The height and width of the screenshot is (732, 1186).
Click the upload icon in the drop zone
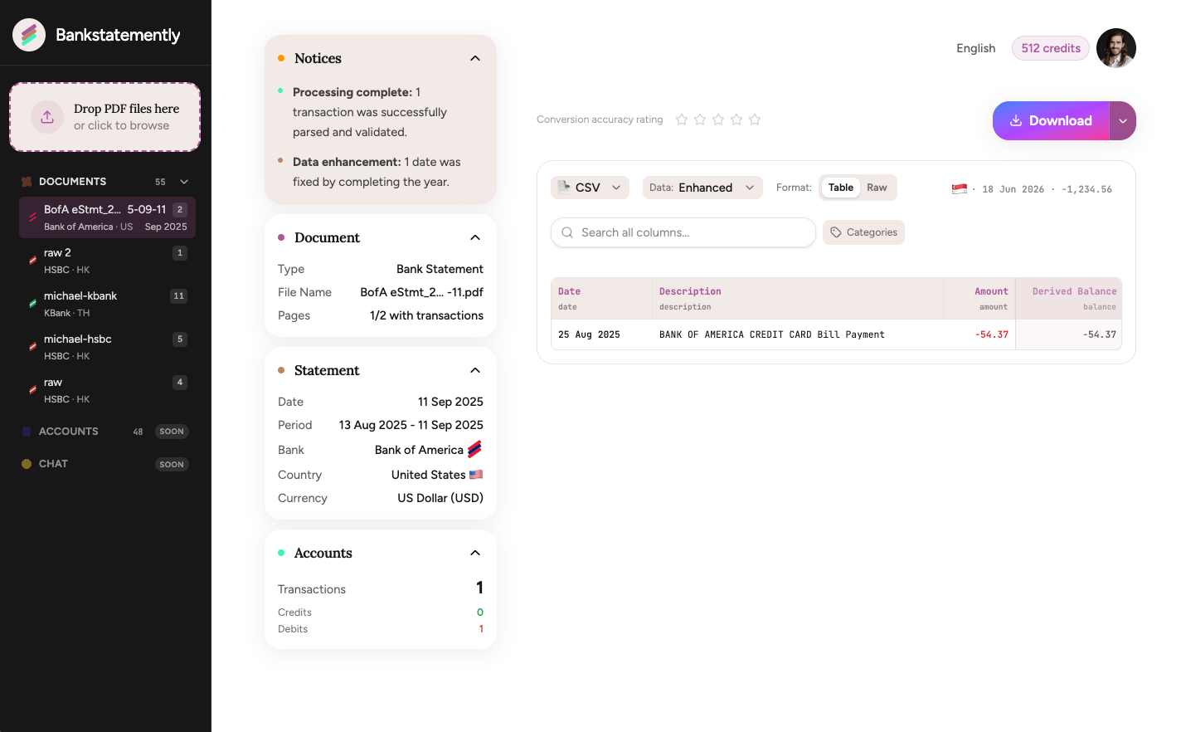tap(47, 117)
